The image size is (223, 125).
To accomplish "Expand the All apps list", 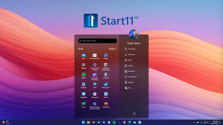I will tap(112, 48).
